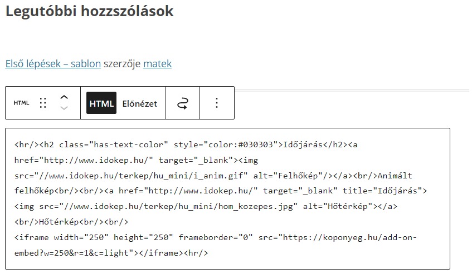This screenshot has width=472, height=279.
Task: Switch to the Előnézet preview tab
Action: coord(139,103)
